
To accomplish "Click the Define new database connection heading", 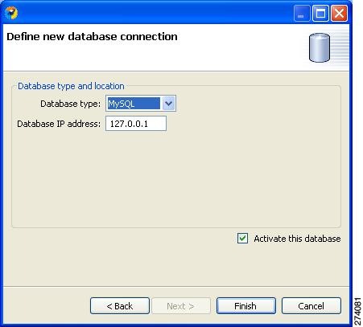I will [x=92, y=36].
